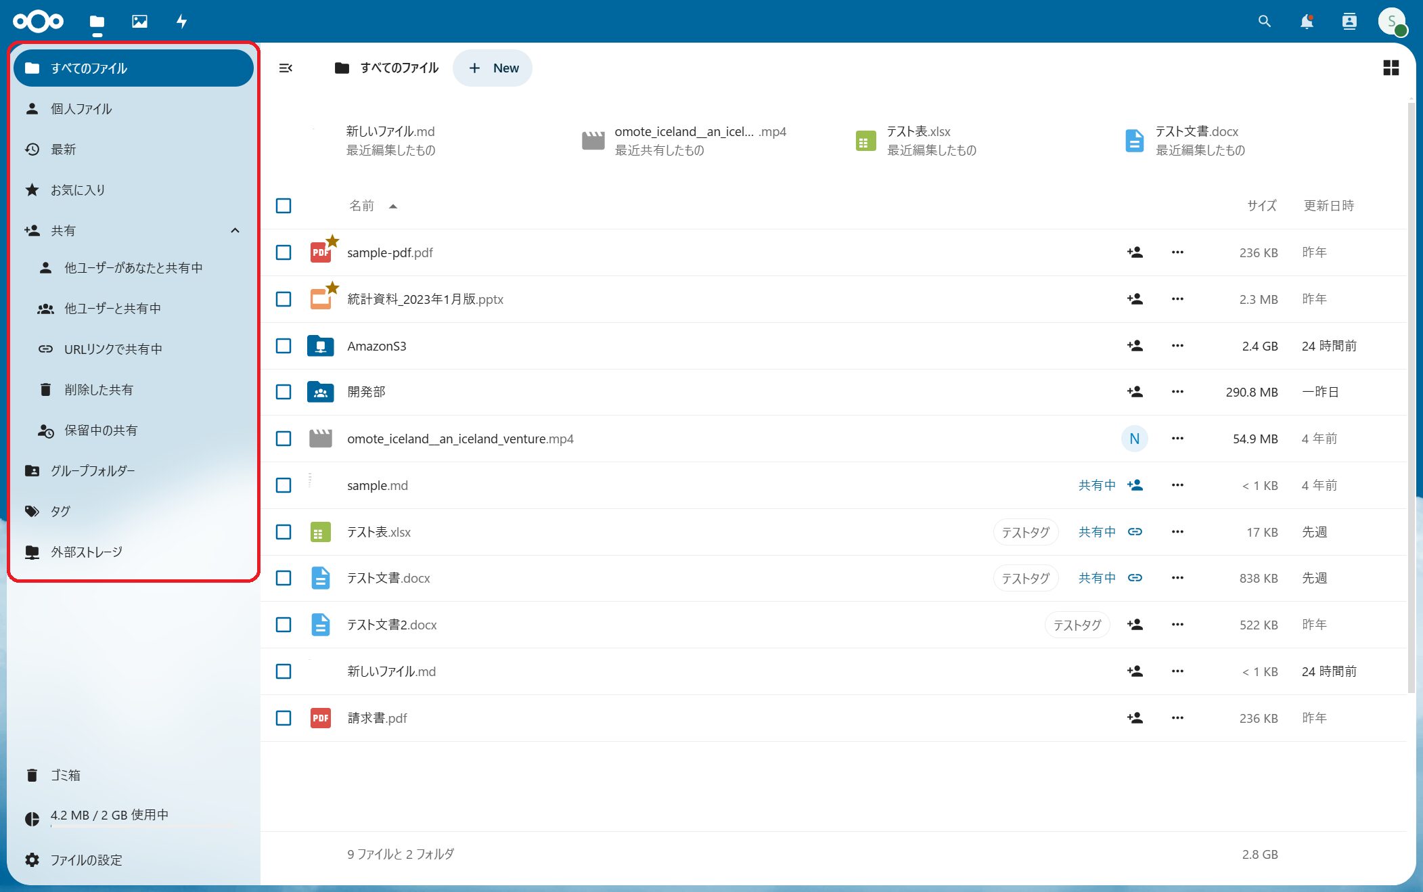Open the Photos app icon in header
The image size is (1423, 892).
(x=139, y=21)
